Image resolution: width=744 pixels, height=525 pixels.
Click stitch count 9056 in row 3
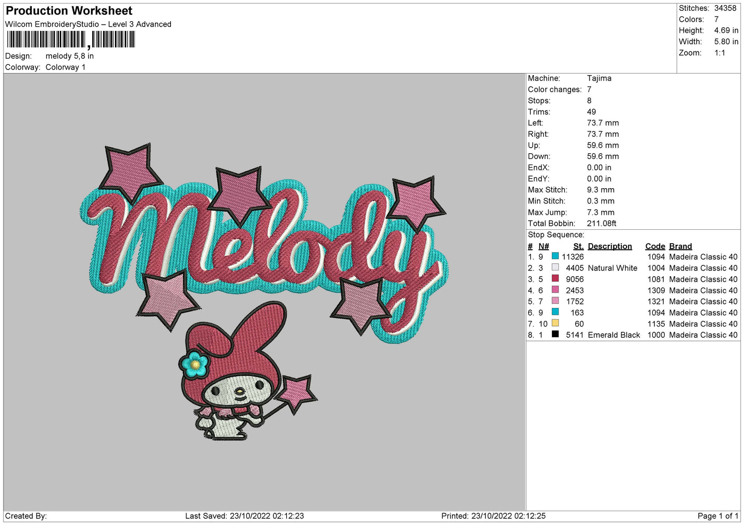pos(575,279)
